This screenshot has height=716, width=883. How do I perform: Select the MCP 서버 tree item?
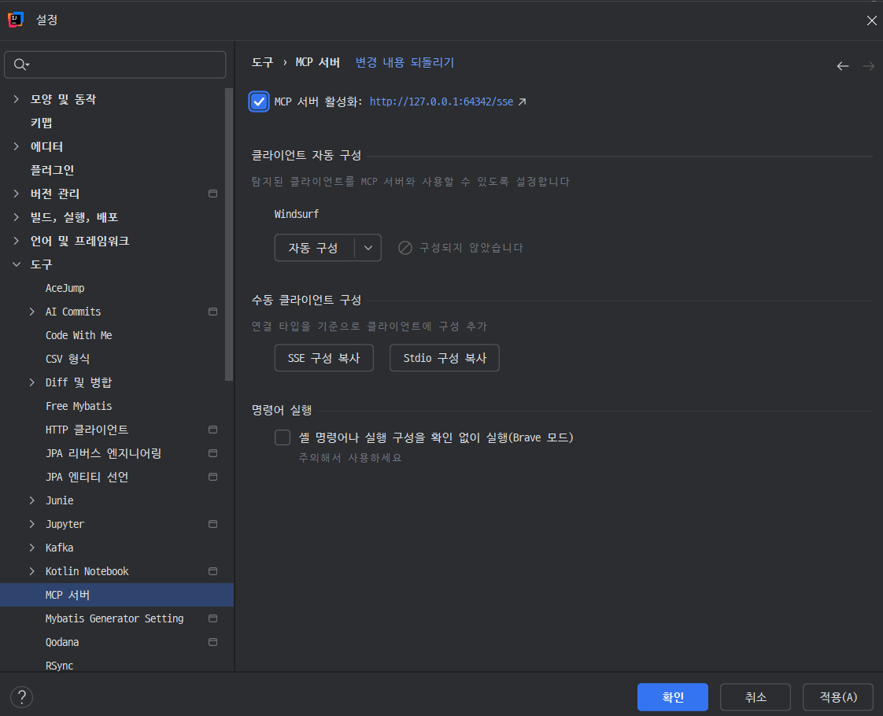coord(116,595)
